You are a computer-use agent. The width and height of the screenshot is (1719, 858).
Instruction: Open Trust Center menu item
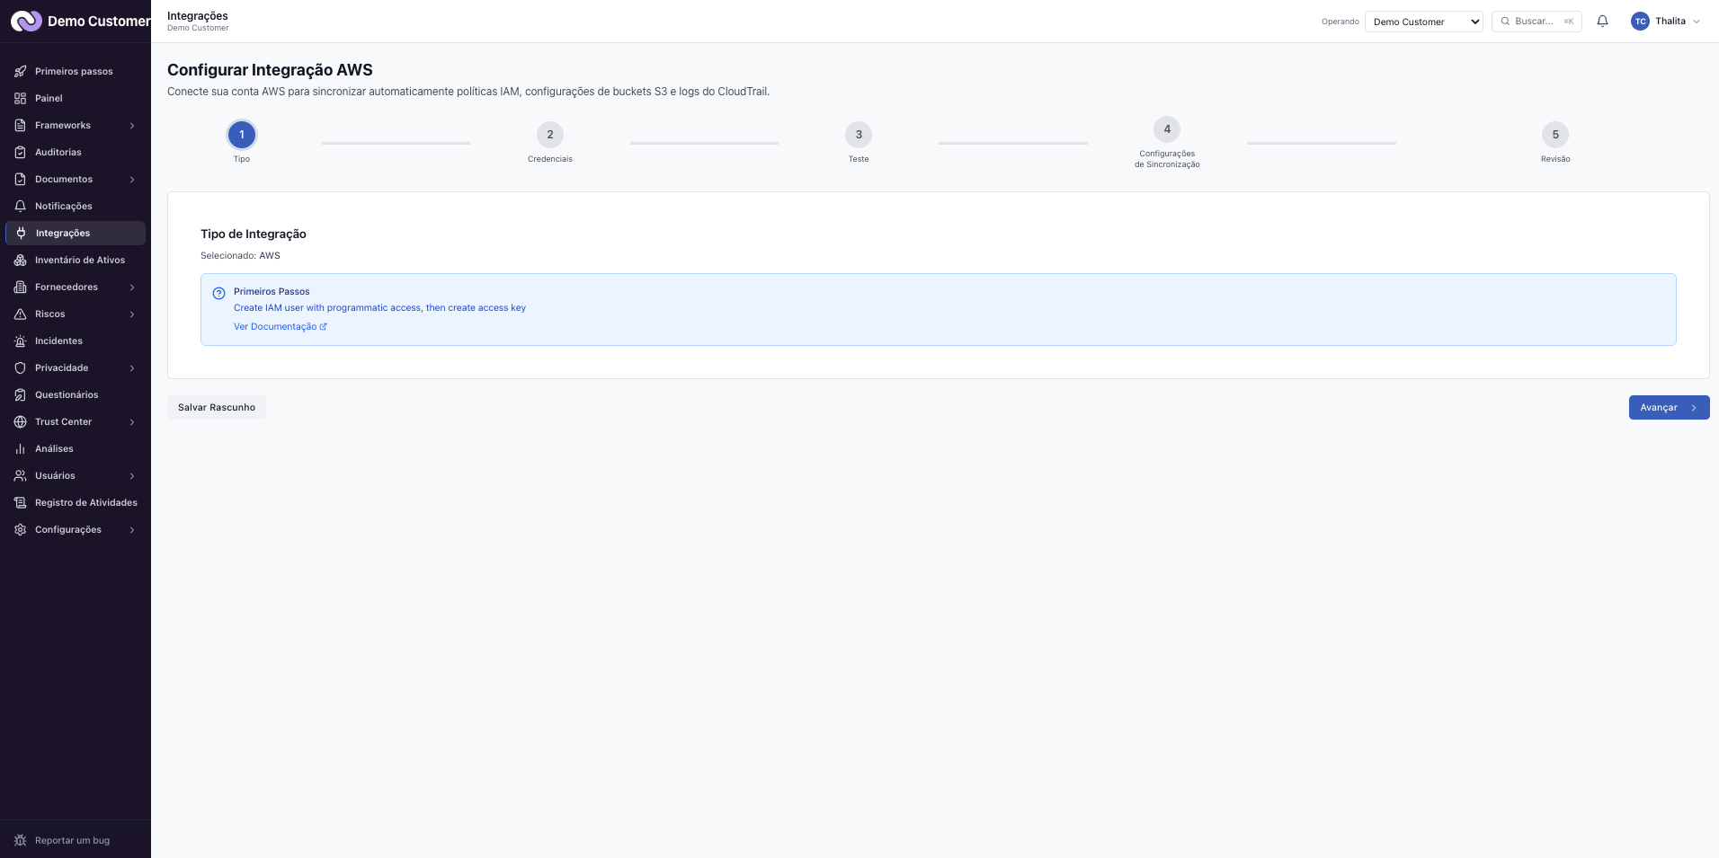pyautogui.click(x=76, y=421)
